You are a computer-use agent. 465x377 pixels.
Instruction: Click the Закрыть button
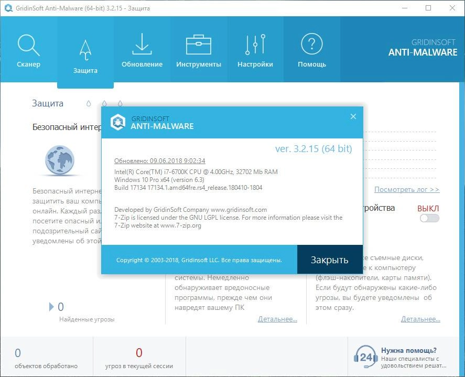[x=330, y=260]
